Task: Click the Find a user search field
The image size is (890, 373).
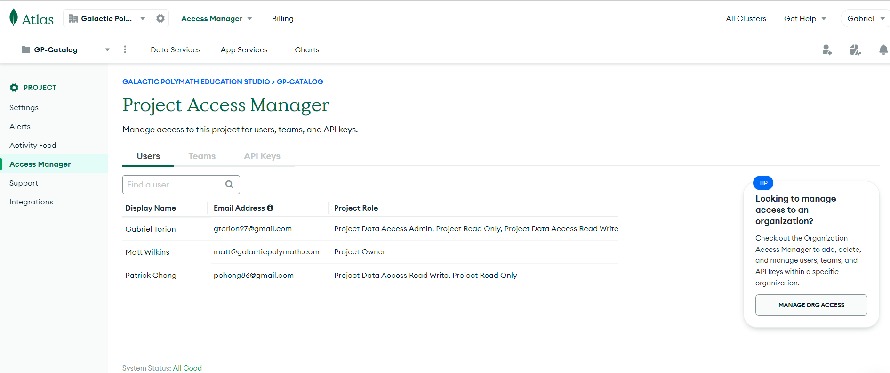Action: tap(181, 185)
